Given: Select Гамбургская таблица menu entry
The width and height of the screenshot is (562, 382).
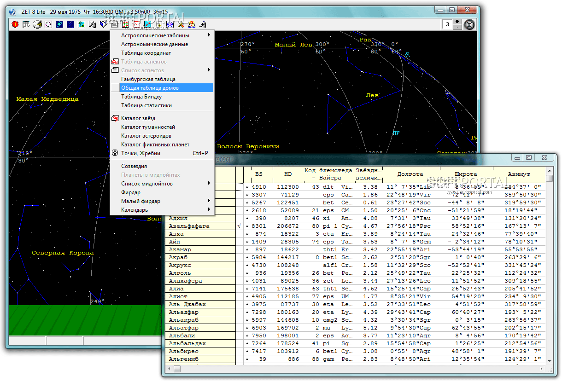Looking at the screenshot, I should click(162, 79).
